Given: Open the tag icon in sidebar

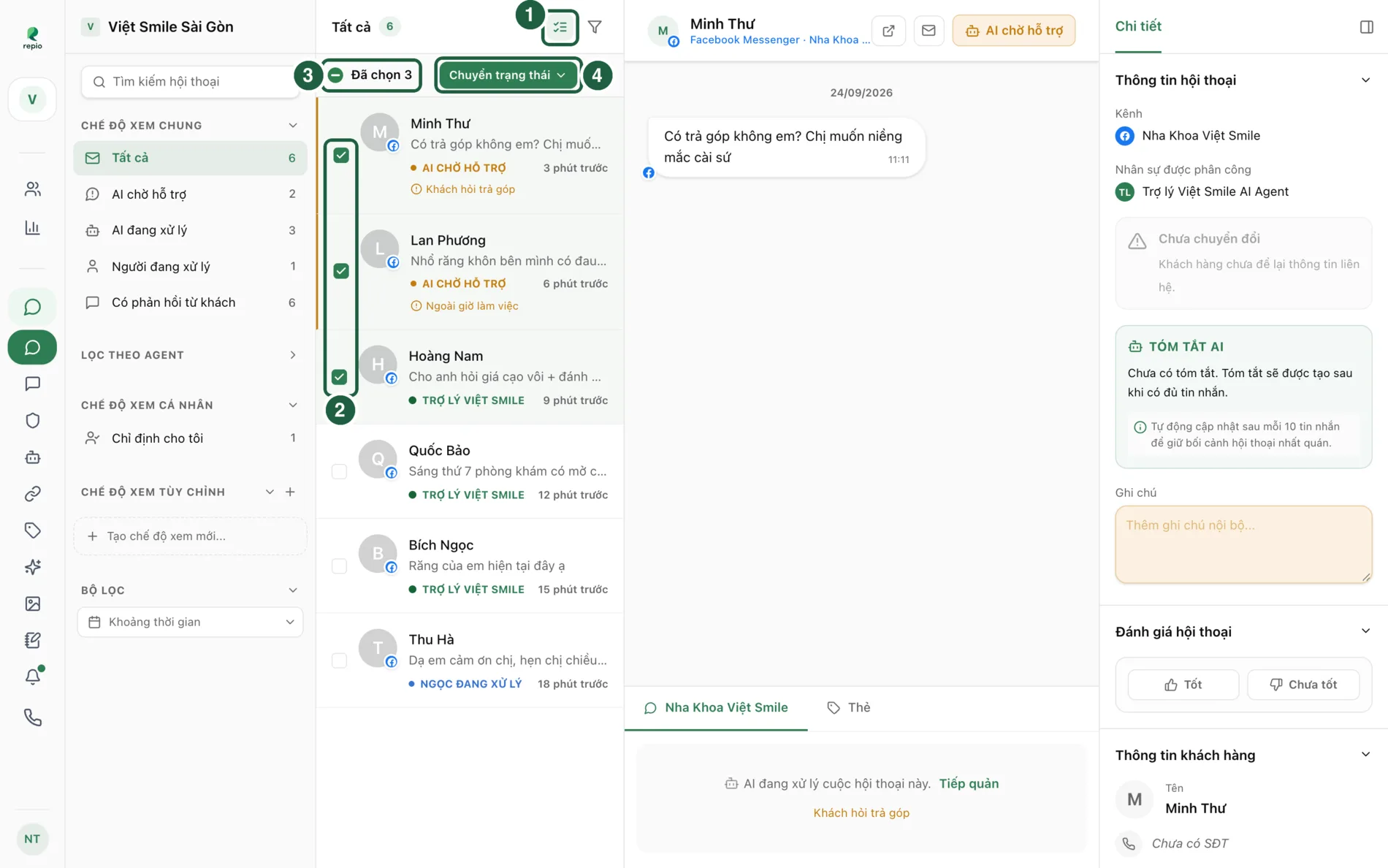Looking at the screenshot, I should click(x=32, y=530).
